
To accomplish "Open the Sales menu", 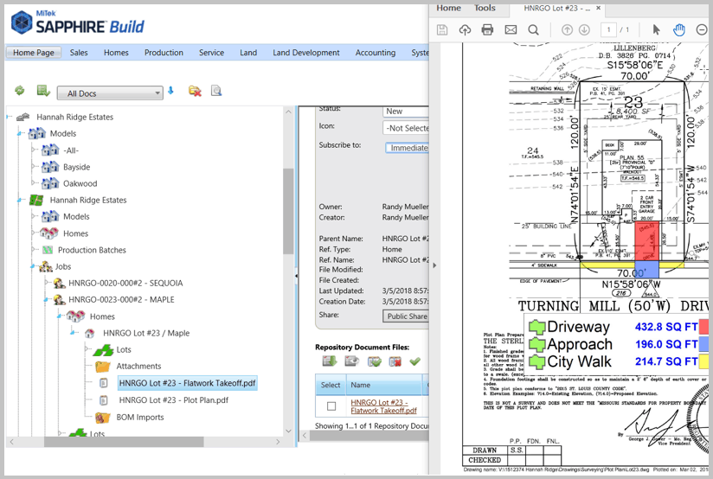I will (x=79, y=53).
